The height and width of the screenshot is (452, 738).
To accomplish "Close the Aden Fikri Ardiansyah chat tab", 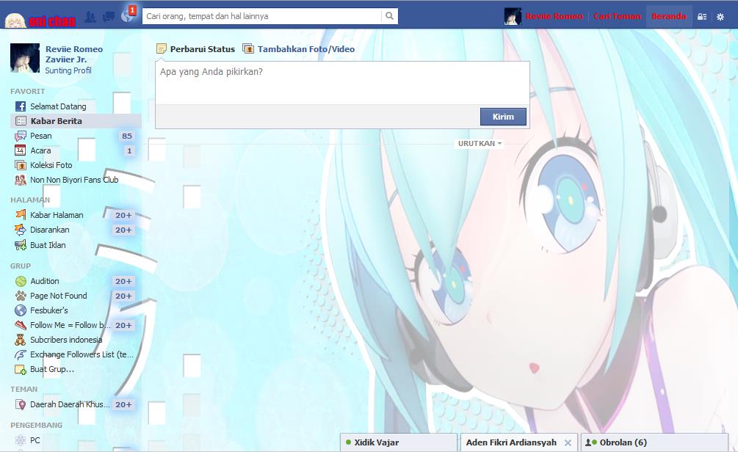I will click(x=568, y=442).
